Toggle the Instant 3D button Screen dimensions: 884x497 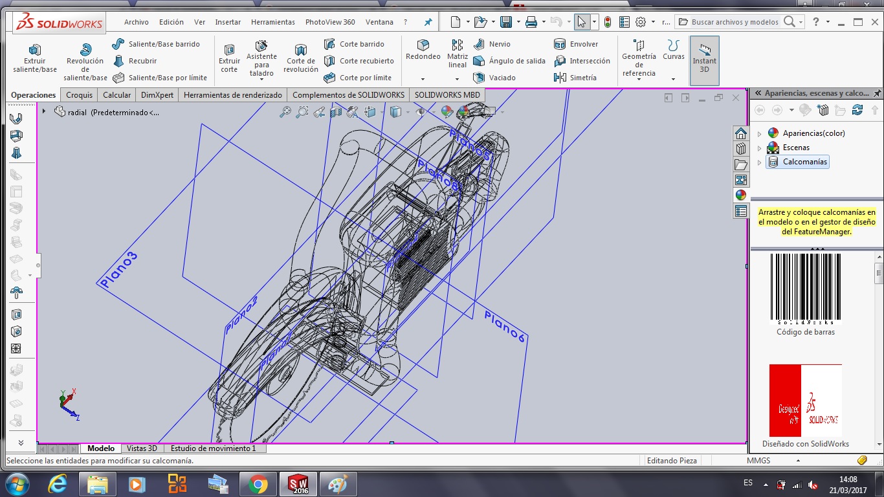(705, 60)
